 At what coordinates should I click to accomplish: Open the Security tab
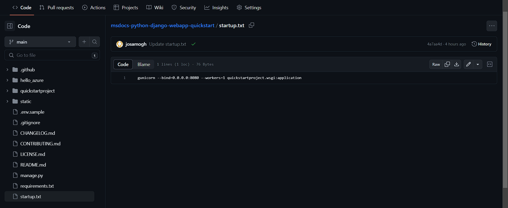coord(184,8)
